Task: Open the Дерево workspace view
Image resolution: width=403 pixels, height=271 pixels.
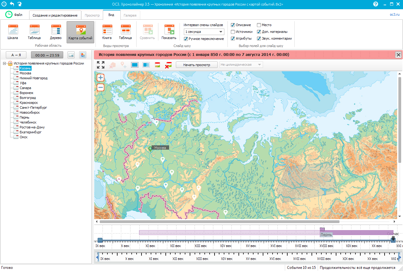Action: pyautogui.click(x=56, y=31)
